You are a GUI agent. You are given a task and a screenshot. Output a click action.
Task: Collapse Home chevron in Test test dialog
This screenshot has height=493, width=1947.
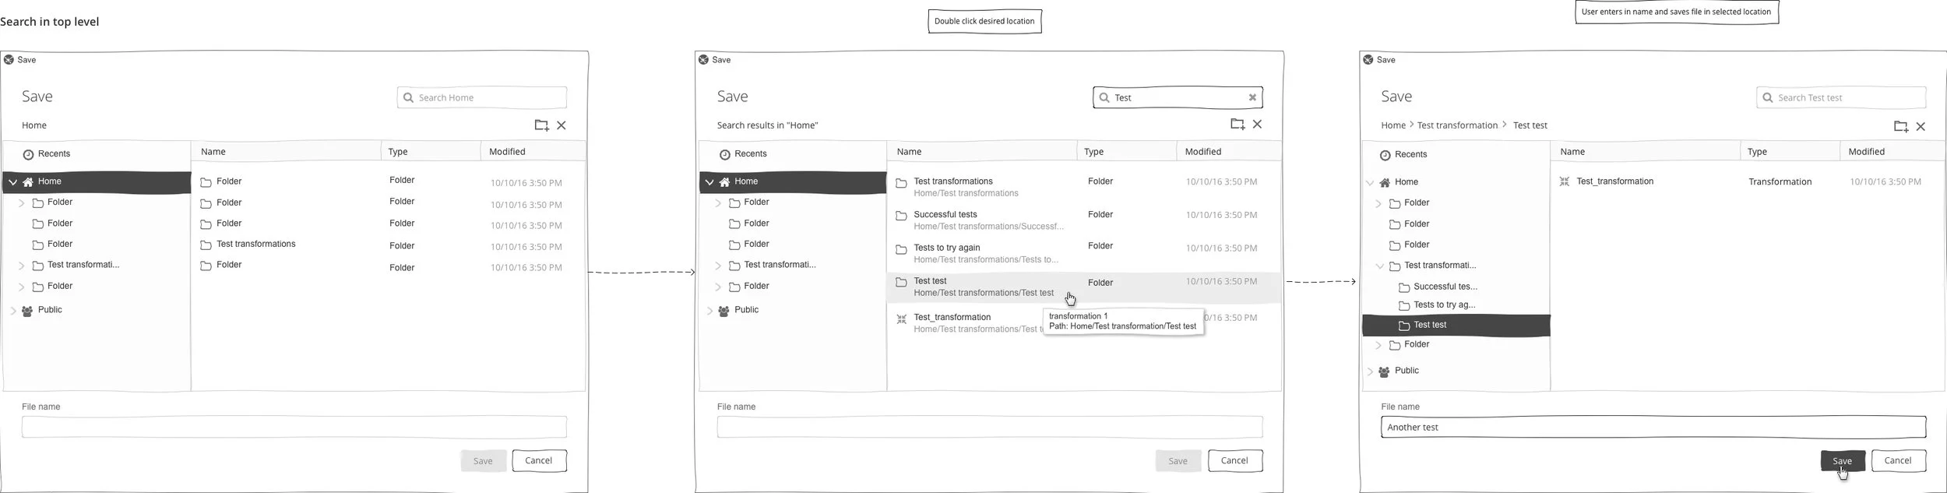[1370, 183]
